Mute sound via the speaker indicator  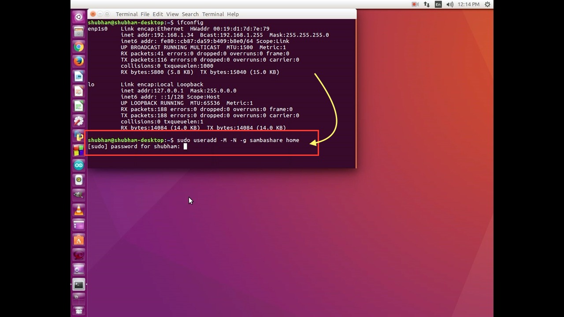tap(449, 4)
